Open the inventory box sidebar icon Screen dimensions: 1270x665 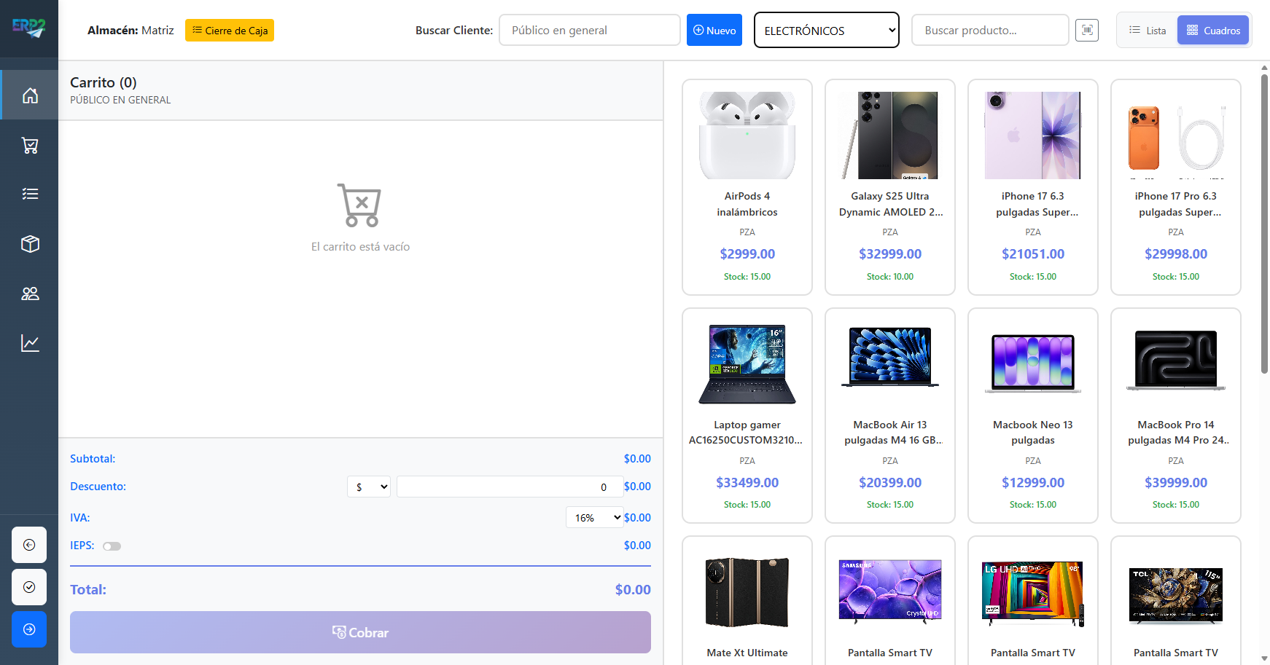tap(30, 244)
